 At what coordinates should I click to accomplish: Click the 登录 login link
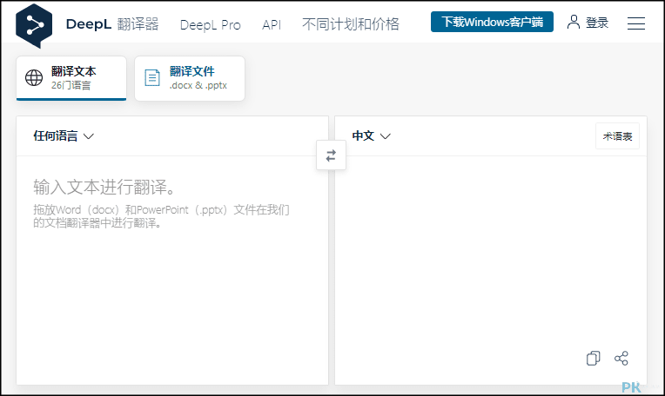pyautogui.click(x=597, y=23)
